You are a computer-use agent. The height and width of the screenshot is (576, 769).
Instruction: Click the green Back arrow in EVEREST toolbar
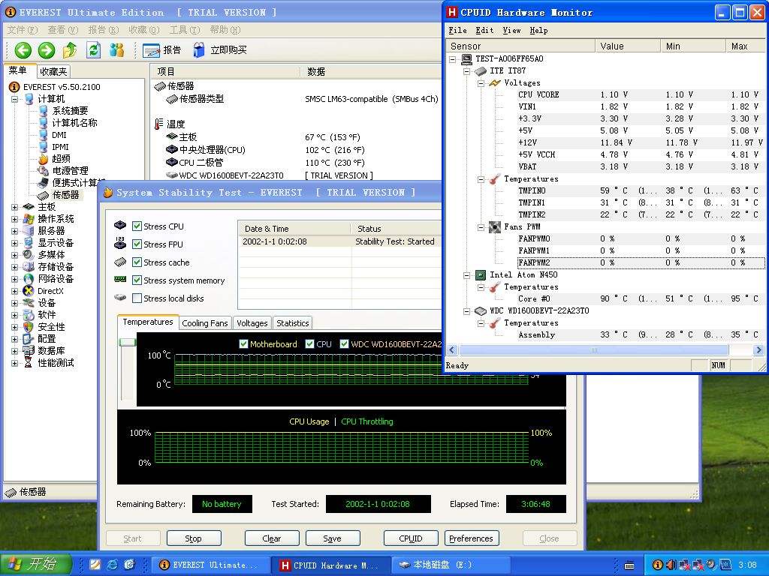[x=23, y=50]
